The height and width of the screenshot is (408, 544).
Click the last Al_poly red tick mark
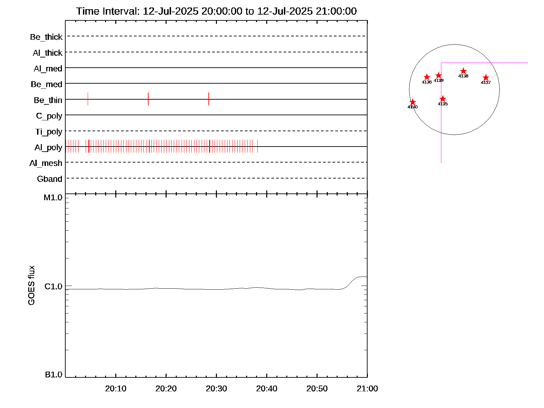(258, 146)
